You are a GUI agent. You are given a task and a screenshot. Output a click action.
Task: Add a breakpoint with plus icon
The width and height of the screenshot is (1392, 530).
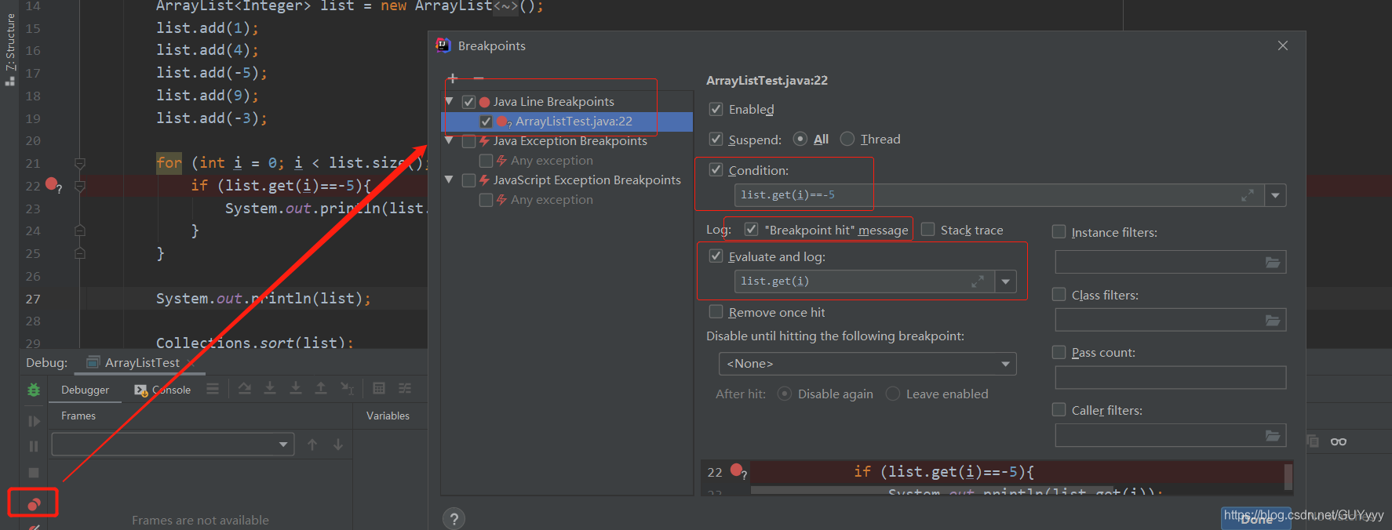[453, 78]
